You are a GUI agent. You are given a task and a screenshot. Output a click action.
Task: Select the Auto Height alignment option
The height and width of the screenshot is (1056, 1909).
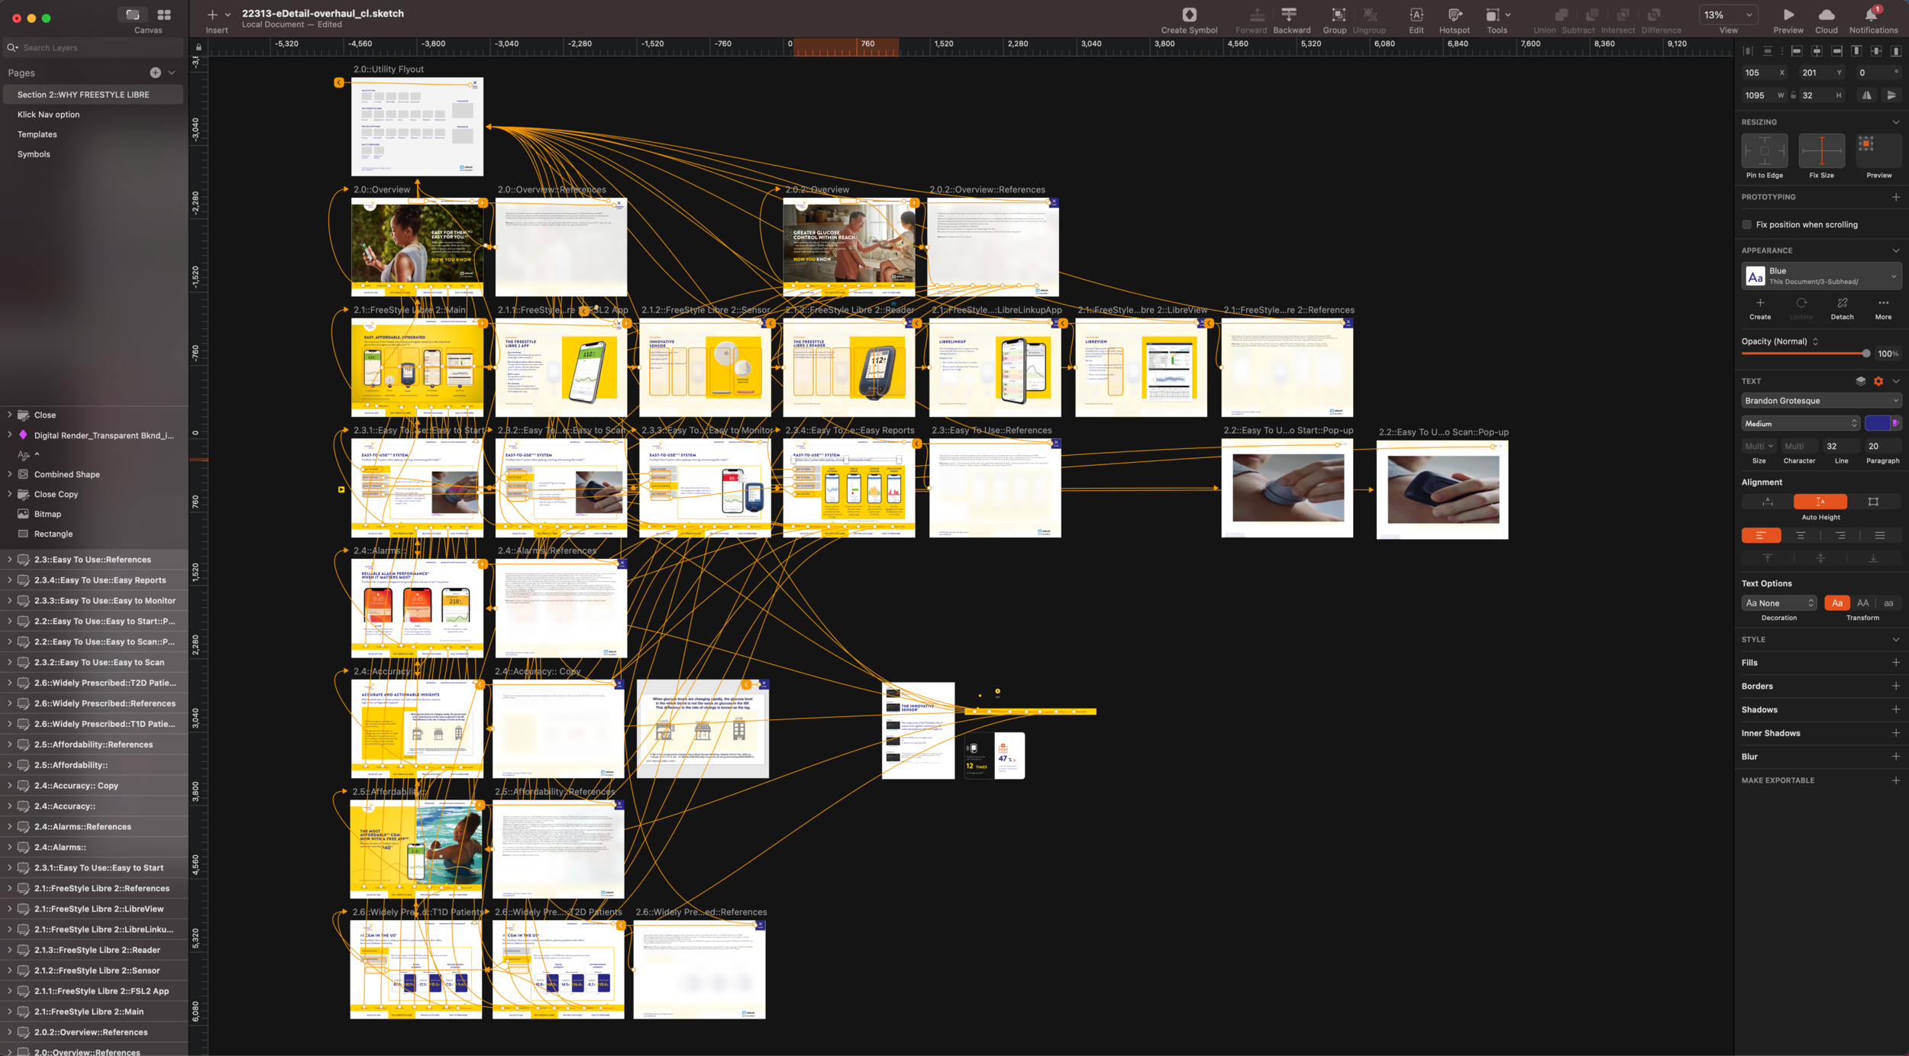tap(1820, 502)
